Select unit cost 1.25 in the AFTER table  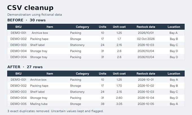point(119,80)
